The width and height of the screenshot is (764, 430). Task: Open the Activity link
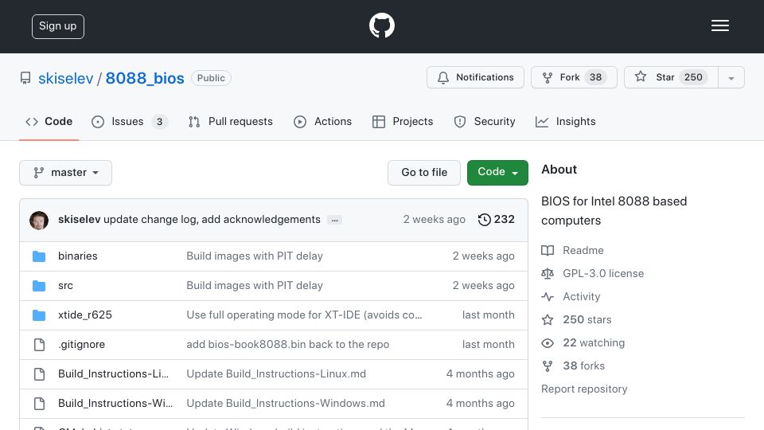[x=581, y=296]
